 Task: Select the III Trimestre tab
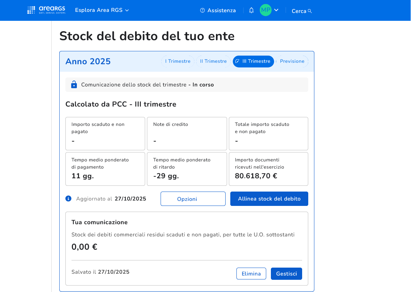coord(253,61)
